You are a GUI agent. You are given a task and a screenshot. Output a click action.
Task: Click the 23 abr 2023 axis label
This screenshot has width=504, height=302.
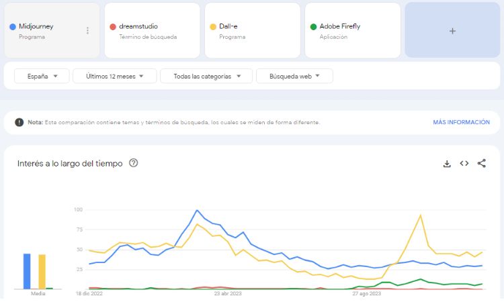(228, 293)
